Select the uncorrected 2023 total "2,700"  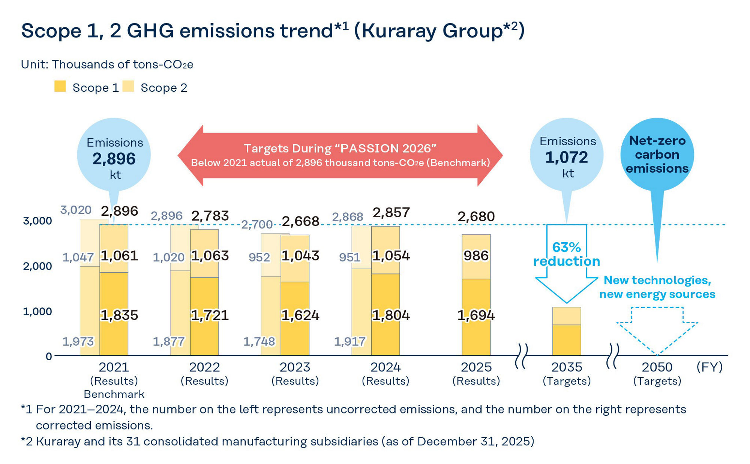click(257, 224)
